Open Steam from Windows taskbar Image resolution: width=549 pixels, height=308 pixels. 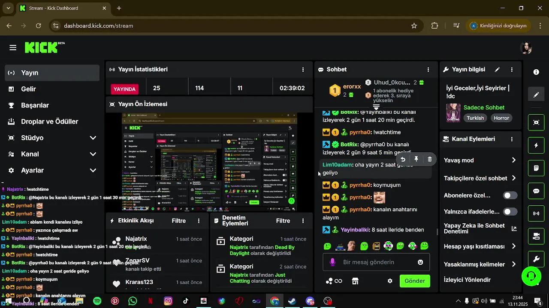point(292,301)
